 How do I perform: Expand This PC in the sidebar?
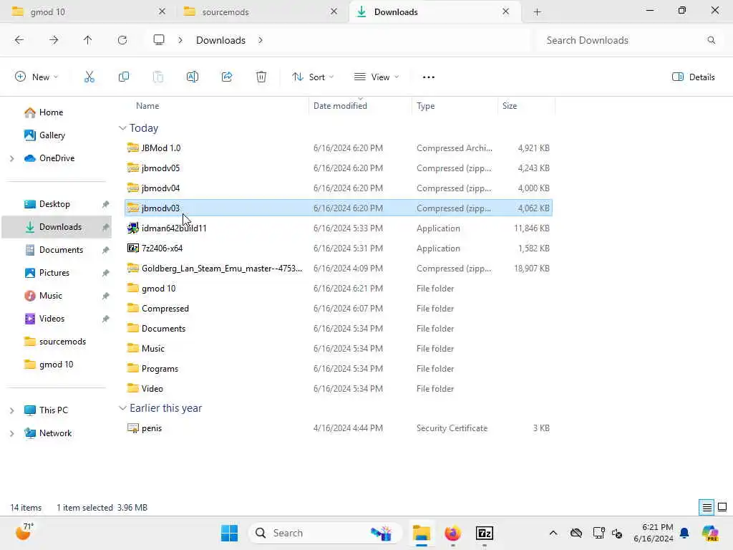11,410
